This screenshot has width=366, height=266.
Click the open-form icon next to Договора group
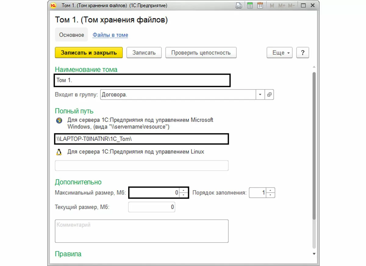pos(269,95)
